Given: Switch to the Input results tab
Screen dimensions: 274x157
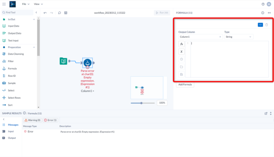Looking at the screenshot, I should click(x=11, y=131).
